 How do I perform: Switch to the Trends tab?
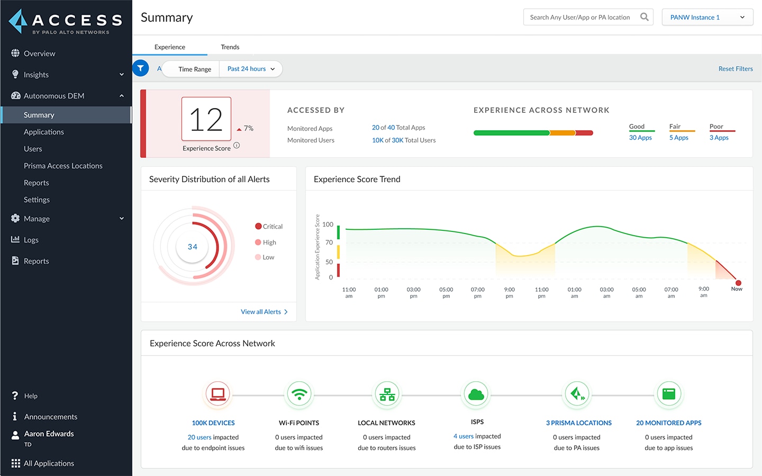click(230, 47)
